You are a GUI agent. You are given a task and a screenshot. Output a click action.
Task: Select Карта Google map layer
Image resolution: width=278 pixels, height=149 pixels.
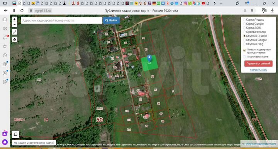click(x=244, y=24)
